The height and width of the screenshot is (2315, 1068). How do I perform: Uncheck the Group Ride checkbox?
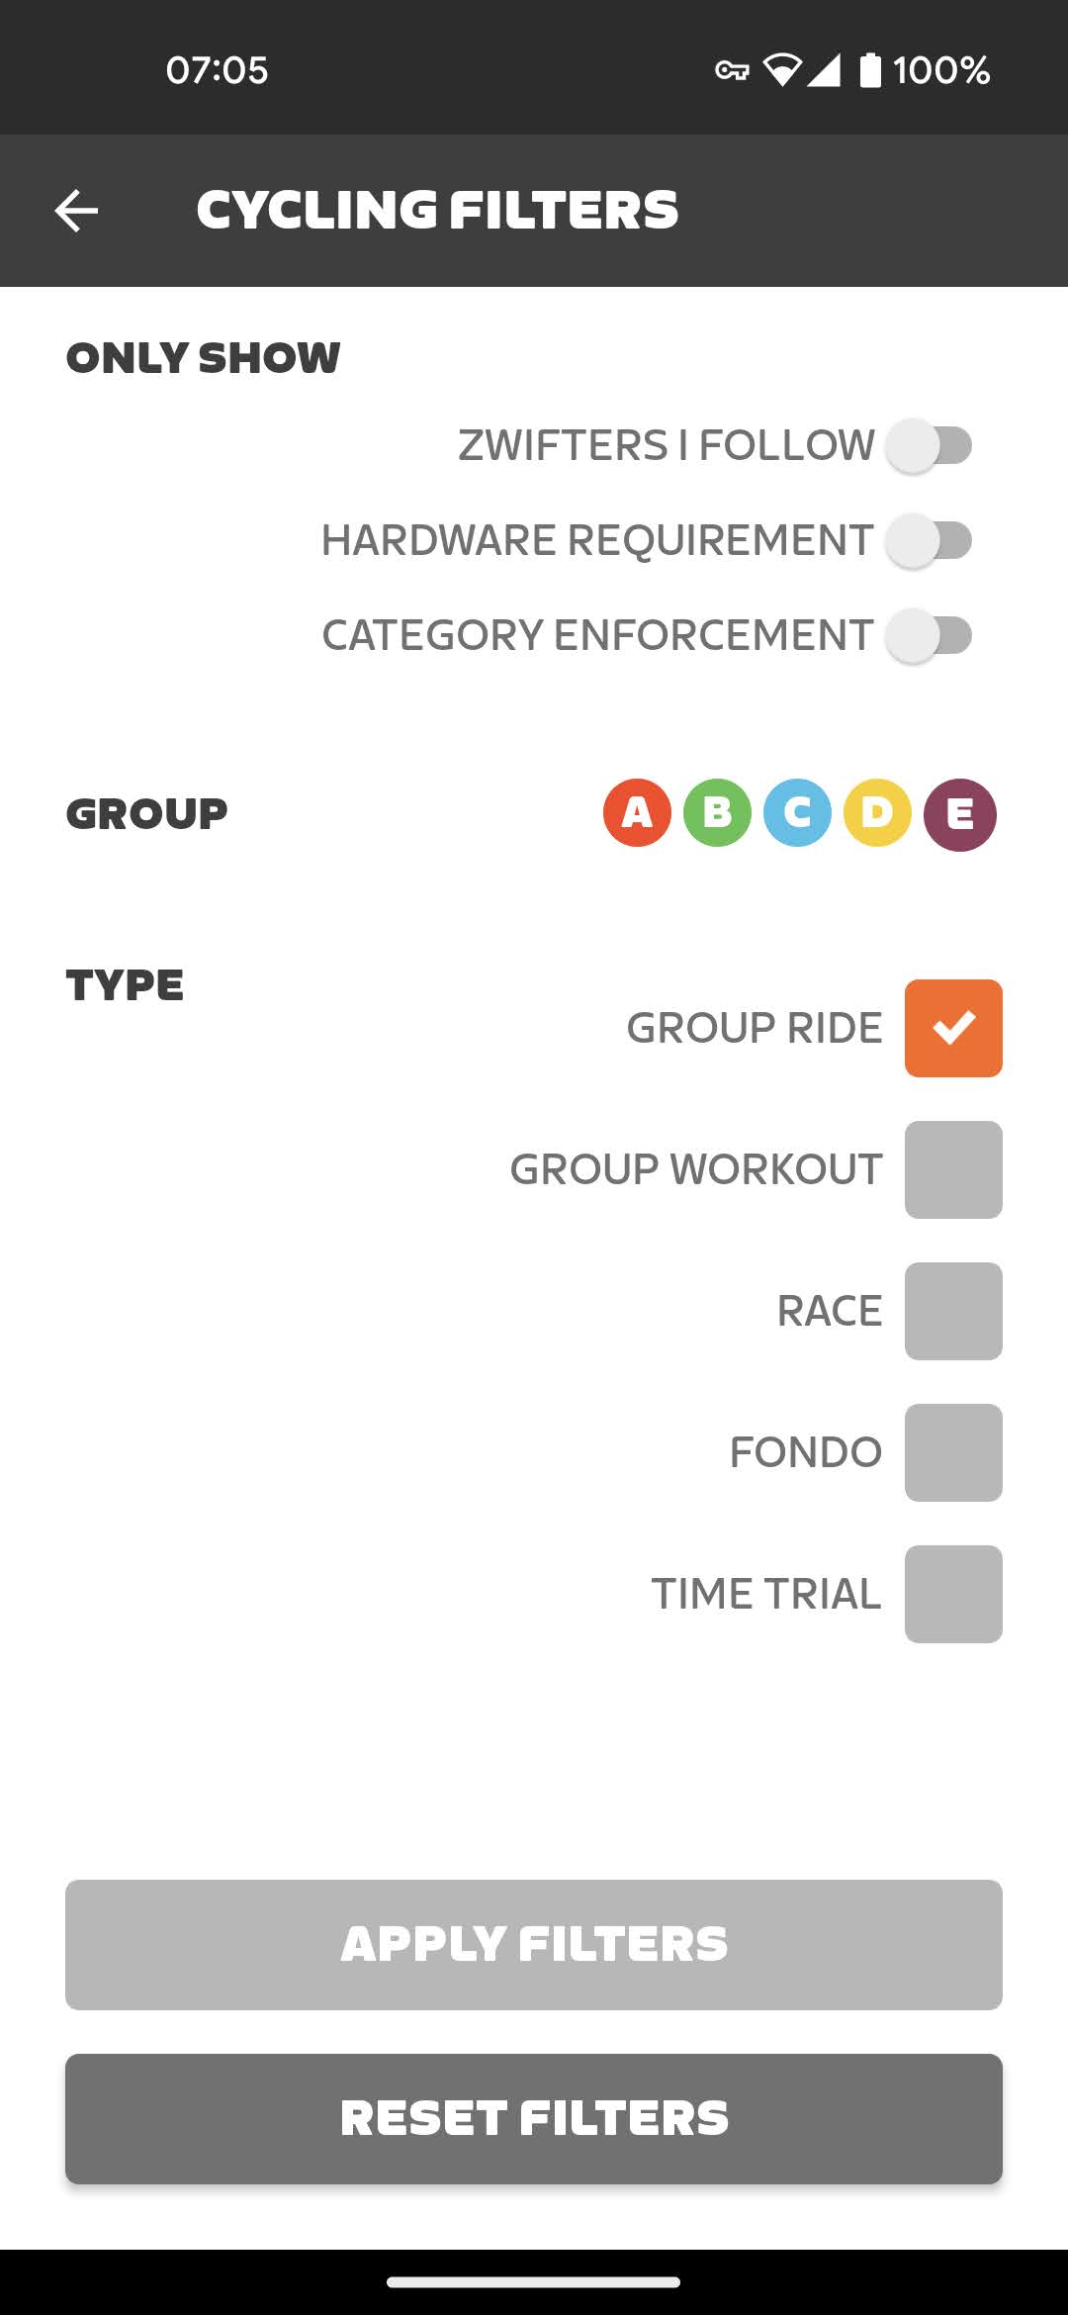(953, 1028)
